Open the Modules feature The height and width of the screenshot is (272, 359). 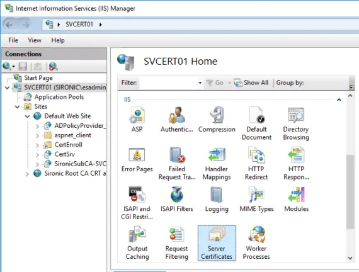296,199
